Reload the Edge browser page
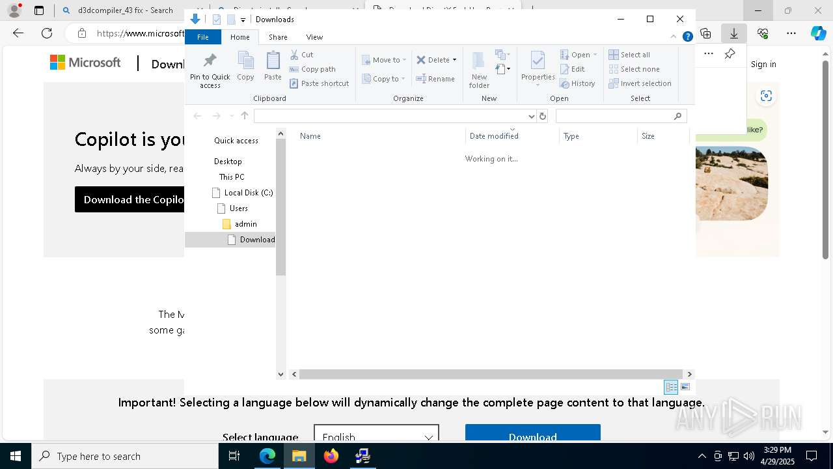This screenshot has height=469, width=833. click(x=47, y=33)
